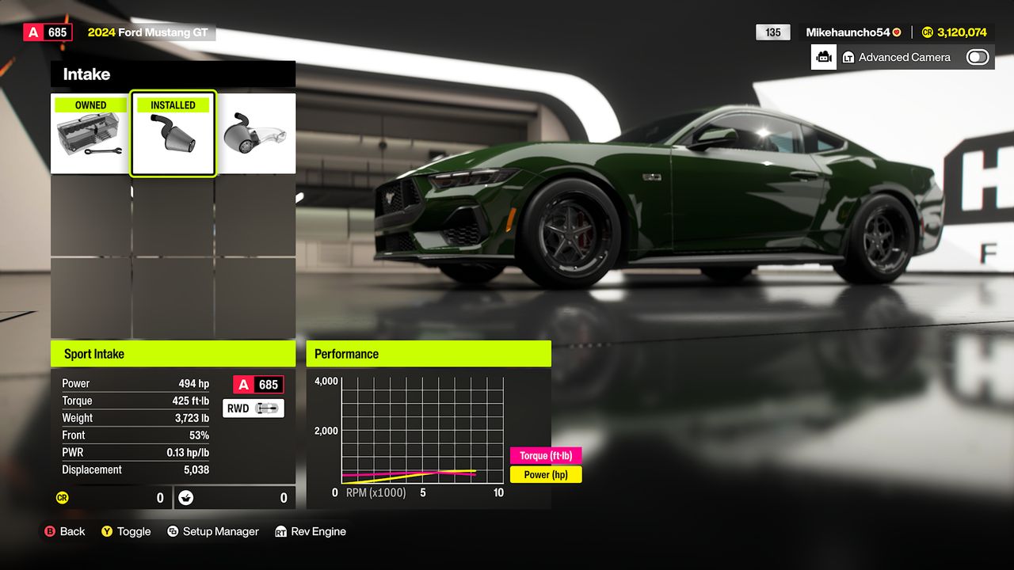Click the credits CR icon in the top bar
Image resolution: width=1014 pixels, height=570 pixels.
click(x=928, y=32)
